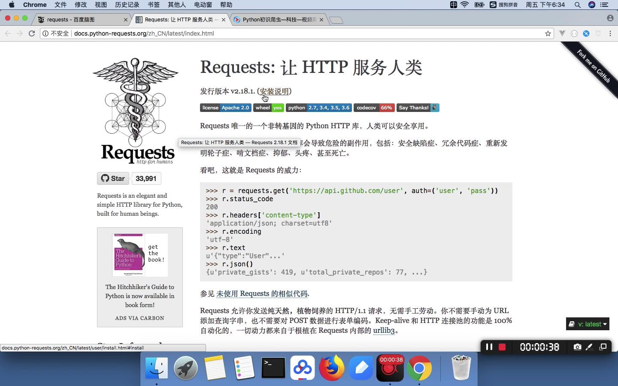The image size is (618, 386).
Task: Star the Requests repository on GitHub
Action: click(112, 178)
